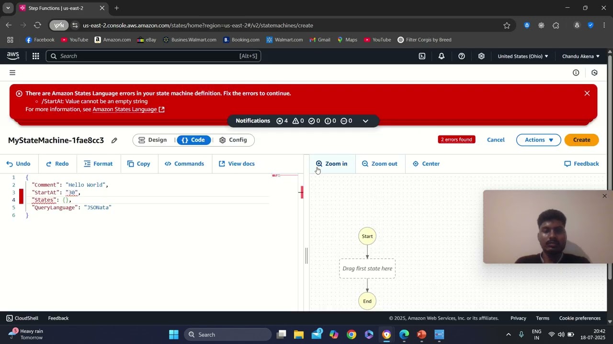Open the Terms link
Viewport: 613px width, 344px height.
[543, 318]
